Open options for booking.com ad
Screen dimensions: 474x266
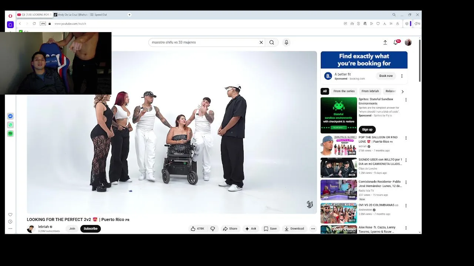[402, 76]
